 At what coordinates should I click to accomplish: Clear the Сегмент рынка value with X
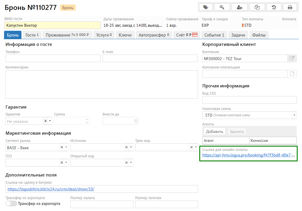point(62,147)
